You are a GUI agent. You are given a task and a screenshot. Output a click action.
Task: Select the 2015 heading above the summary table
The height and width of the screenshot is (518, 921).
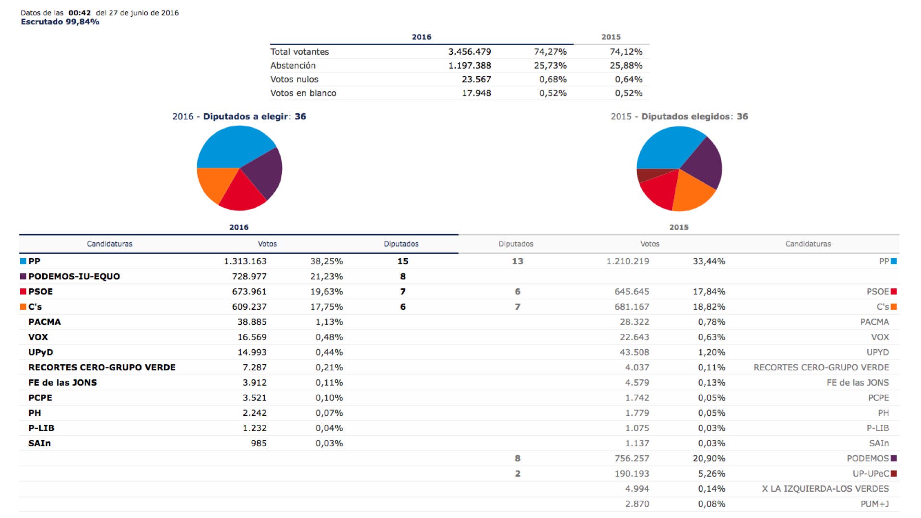pos(611,37)
